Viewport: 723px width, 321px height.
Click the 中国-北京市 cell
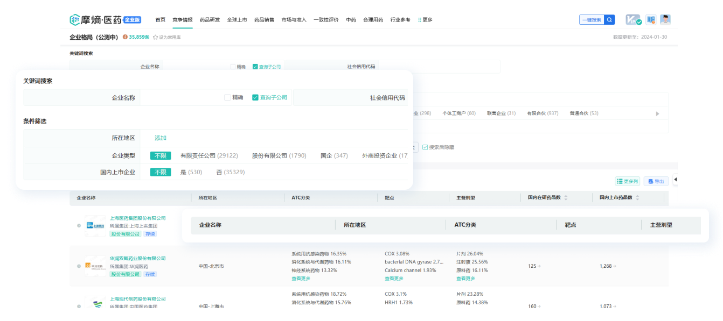click(211, 266)
